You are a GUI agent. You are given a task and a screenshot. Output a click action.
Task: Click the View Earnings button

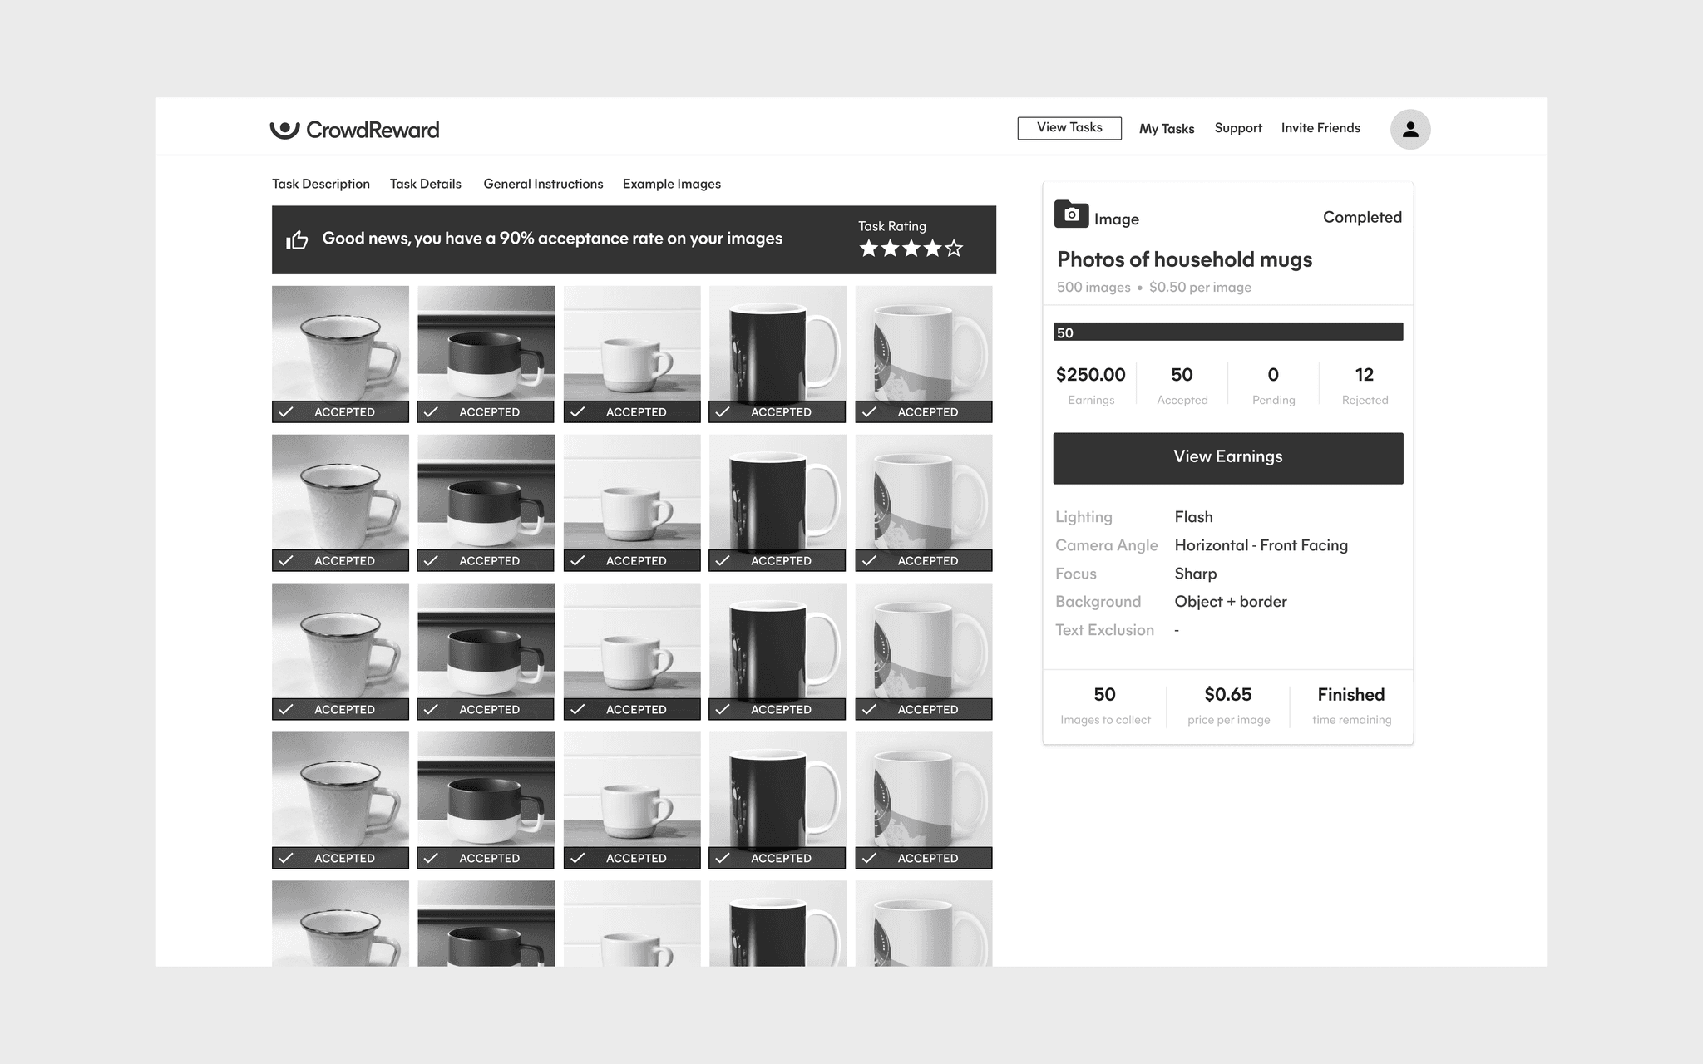tap(1227, 457)
